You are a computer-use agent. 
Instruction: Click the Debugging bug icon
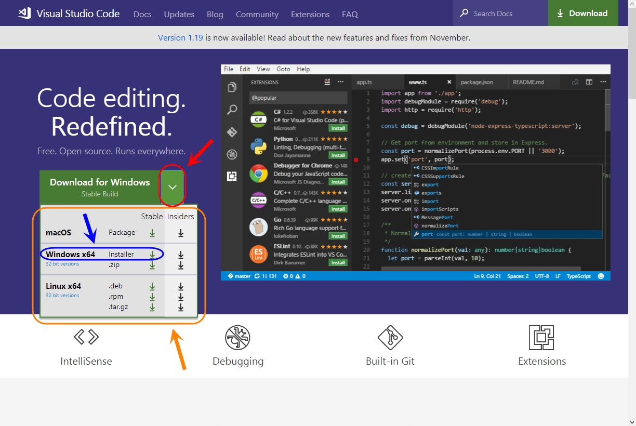[237, 338]
